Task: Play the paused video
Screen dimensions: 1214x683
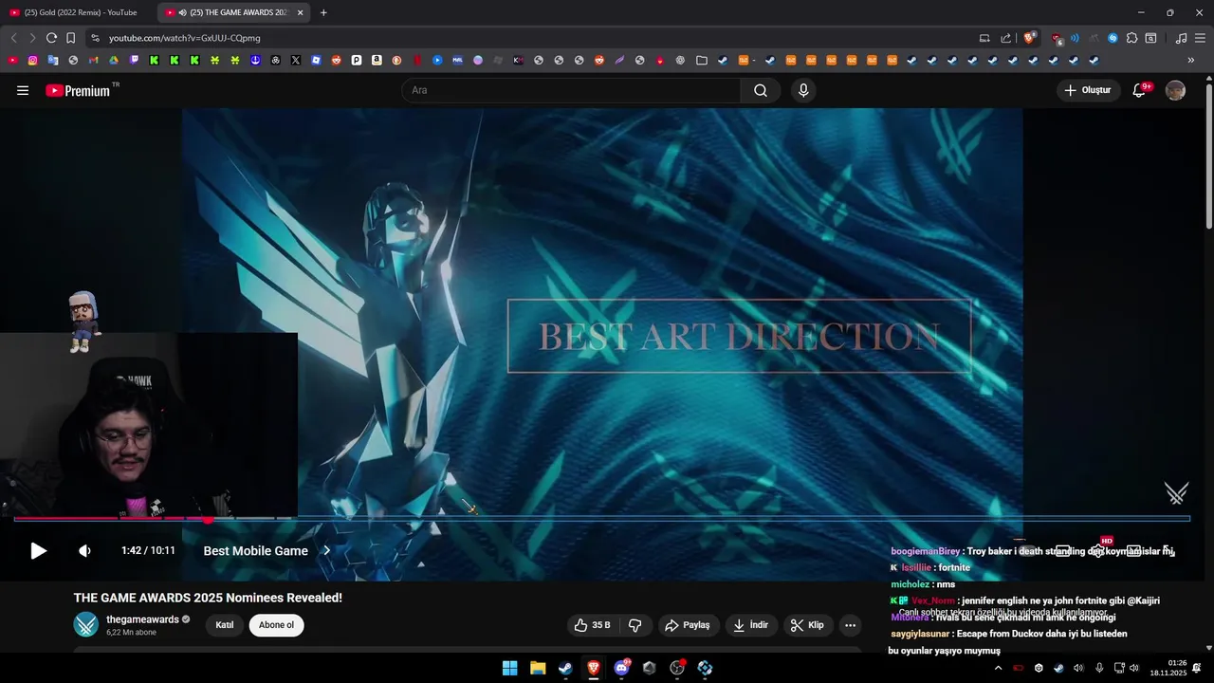Action: (x=38, y=550)
